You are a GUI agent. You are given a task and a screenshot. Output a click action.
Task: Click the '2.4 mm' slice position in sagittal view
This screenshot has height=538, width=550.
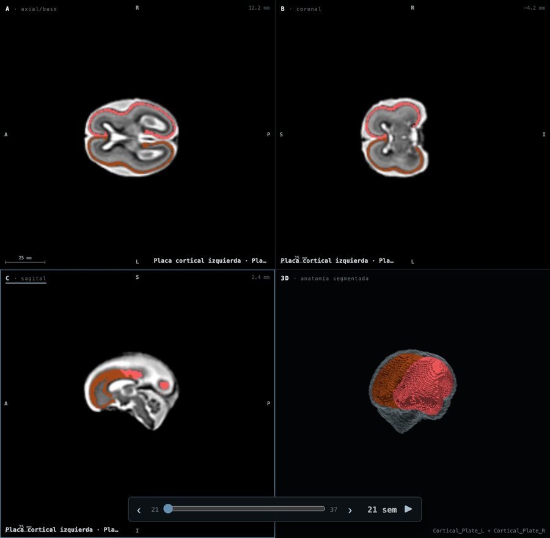260,277
